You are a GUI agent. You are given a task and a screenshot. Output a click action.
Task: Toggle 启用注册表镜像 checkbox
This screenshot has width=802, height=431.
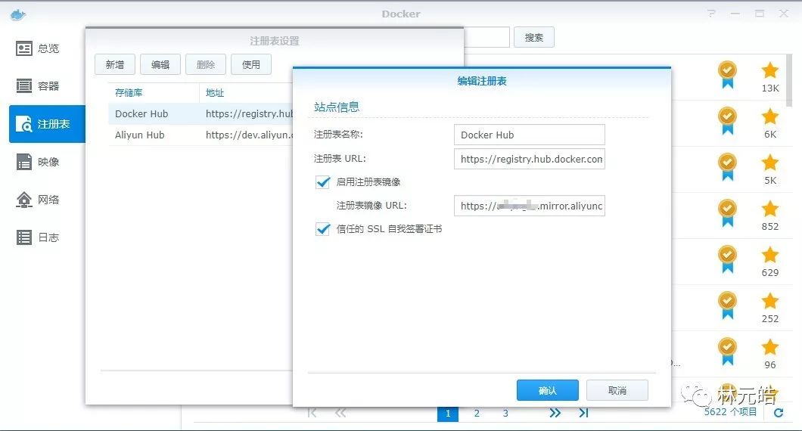323,182
